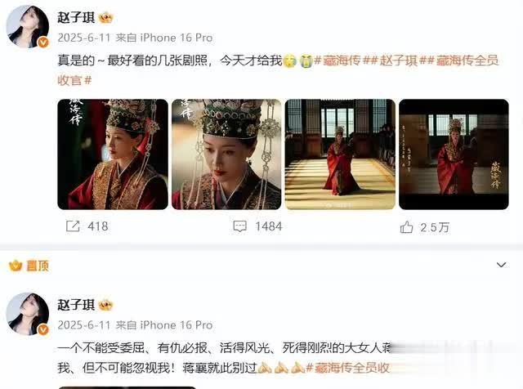Open the #藏海传全员收官# hashtag in first post
This screenshot has height=389, width=523.
pos(278,70)
